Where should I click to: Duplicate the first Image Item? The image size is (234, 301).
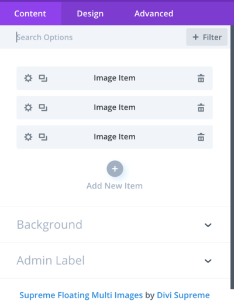click(43, 78)
